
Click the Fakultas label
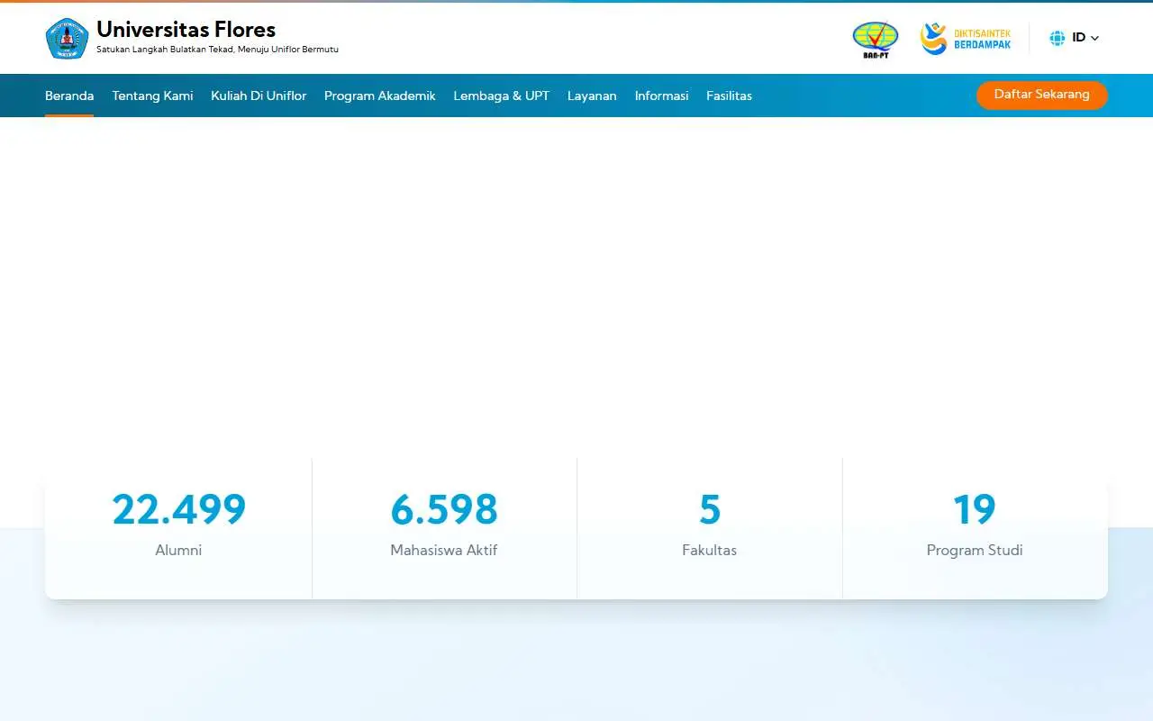(710, 550)
